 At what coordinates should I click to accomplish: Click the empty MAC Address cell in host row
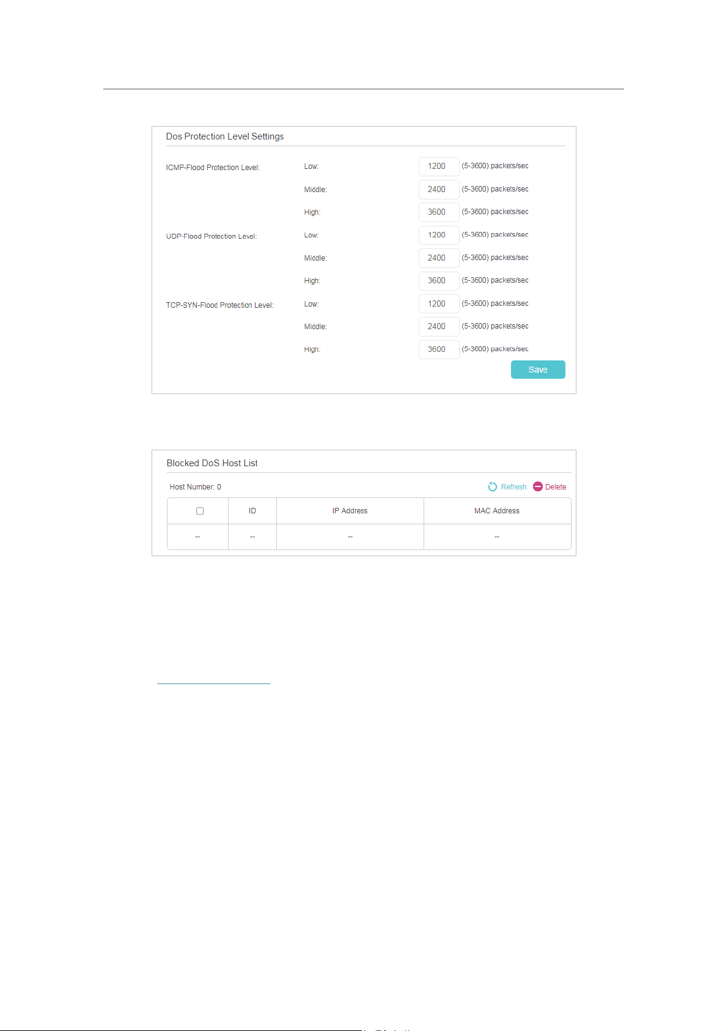497,537
